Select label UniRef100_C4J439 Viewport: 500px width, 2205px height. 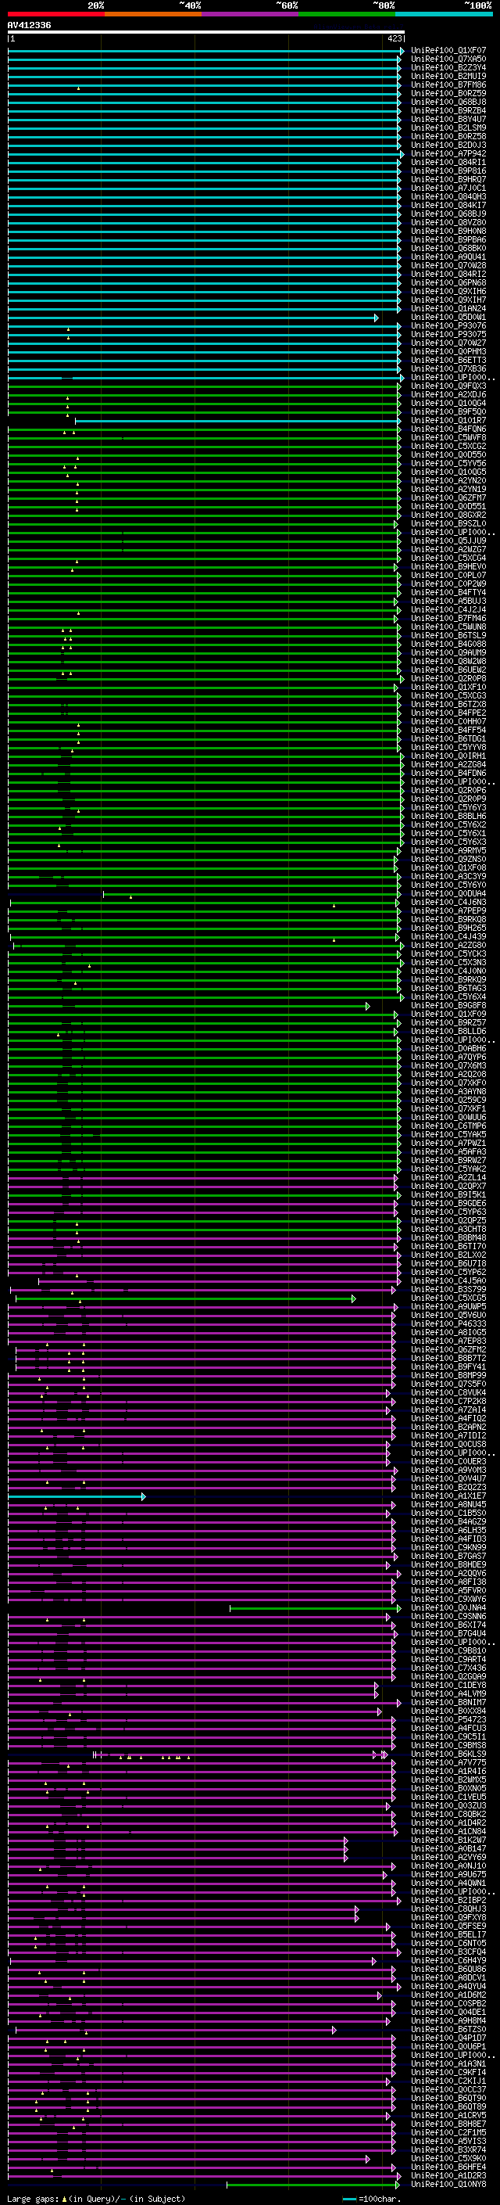[x=448, y=936]
